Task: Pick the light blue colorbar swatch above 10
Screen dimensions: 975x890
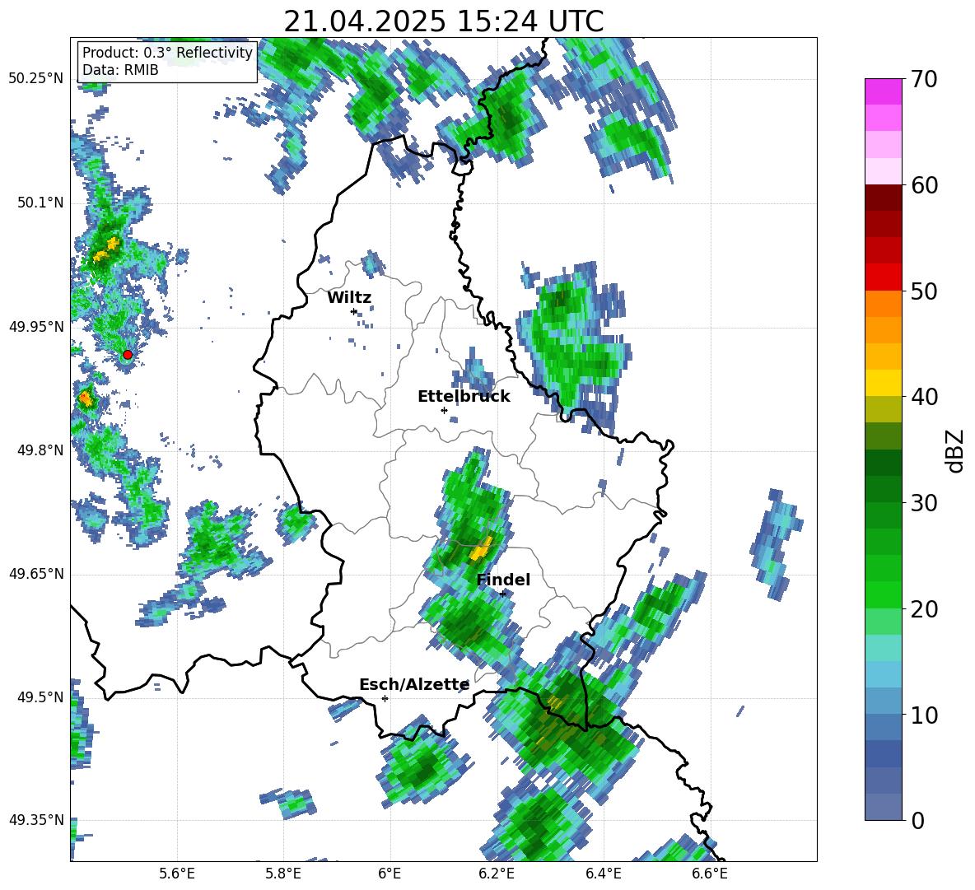Action: click(883, 701)
